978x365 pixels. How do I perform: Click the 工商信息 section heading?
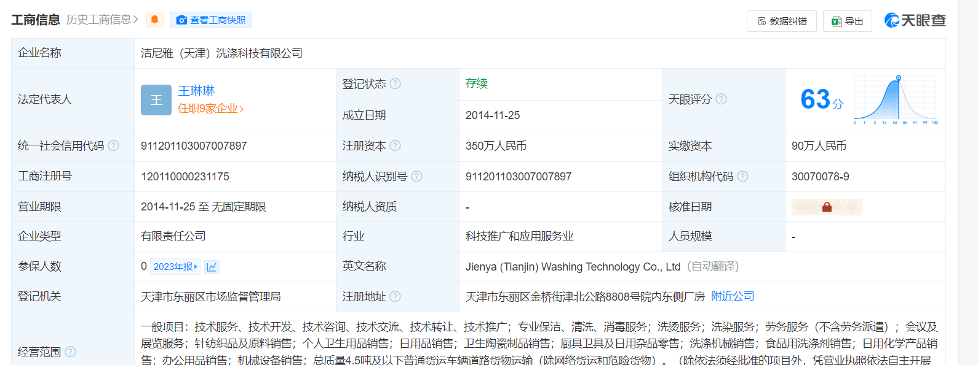click(x=36, y=20)
